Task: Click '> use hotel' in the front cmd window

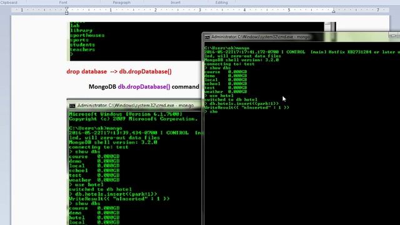Action: (x=219, y=96)
